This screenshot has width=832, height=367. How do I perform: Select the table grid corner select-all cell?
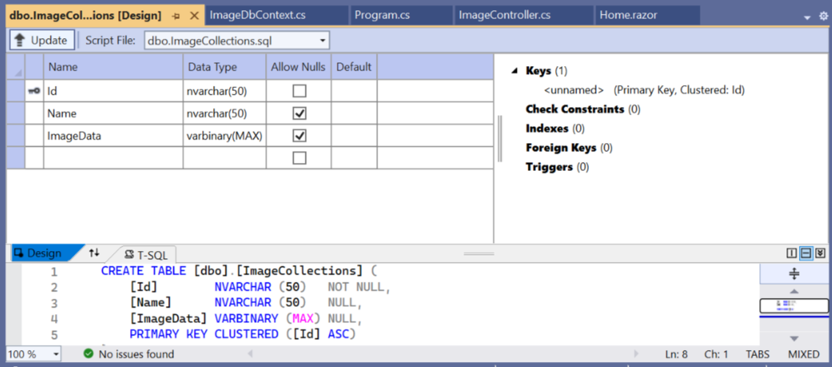[15, 68]
